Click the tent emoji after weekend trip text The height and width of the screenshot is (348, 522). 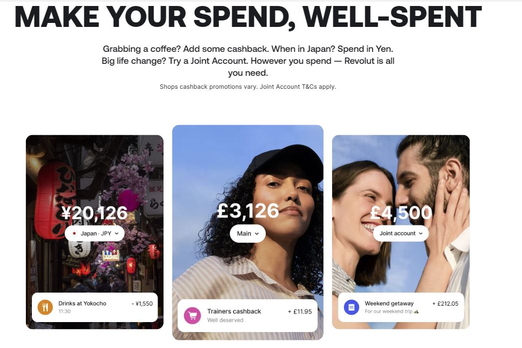[x=416, y=312]
